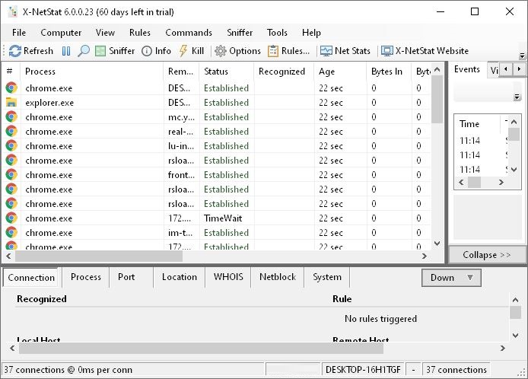Screen dimensions: 528x379
Task: Sort by the # column header
Action: point(11,72)
